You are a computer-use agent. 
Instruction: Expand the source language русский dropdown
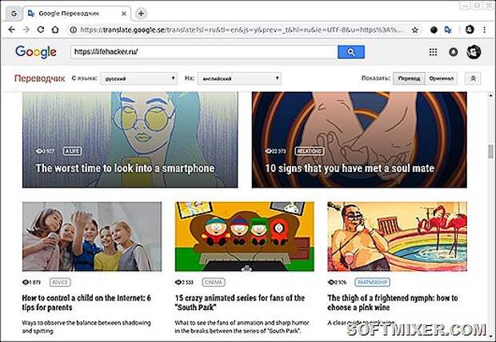click(138, 78)
